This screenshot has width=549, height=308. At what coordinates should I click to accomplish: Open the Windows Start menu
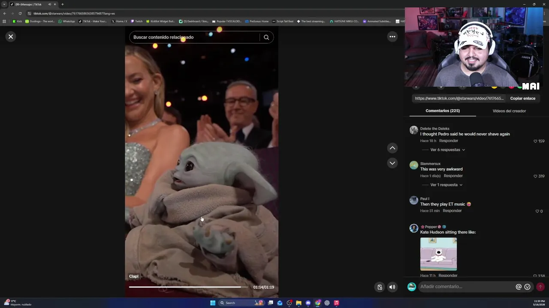coord(213,303)
